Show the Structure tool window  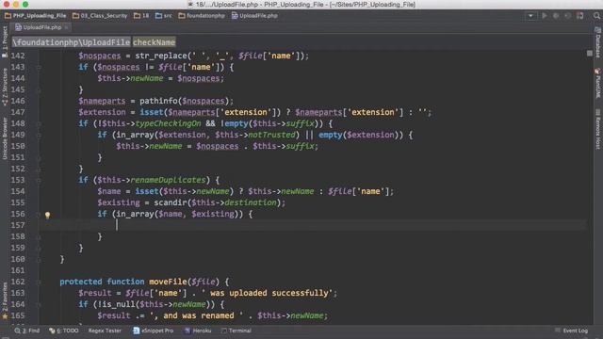pyautogui.click(x=5, y=87)
